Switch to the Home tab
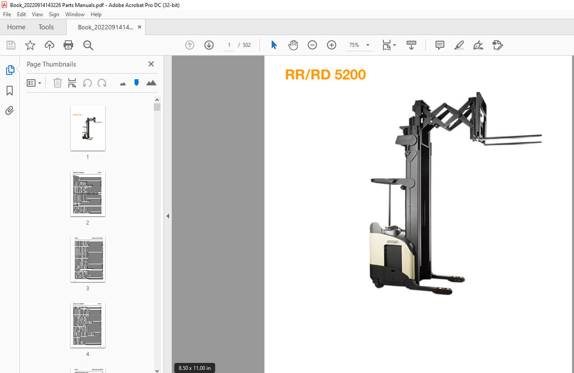Screen dimensions: 574x373 click(16, 27)
